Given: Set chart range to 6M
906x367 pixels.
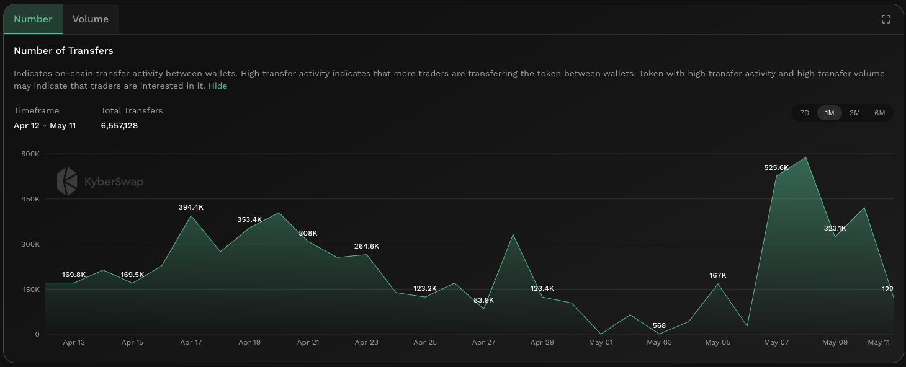Looking at the screenshot, I should click(x=879, y=113).
